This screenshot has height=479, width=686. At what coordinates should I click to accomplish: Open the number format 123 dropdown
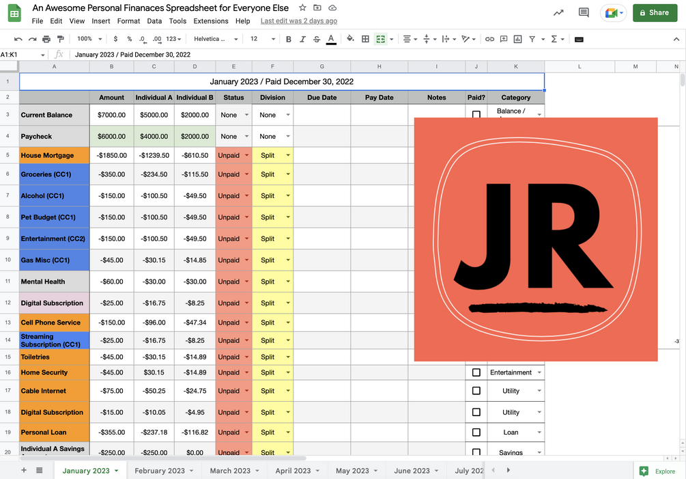coord(173,39)
